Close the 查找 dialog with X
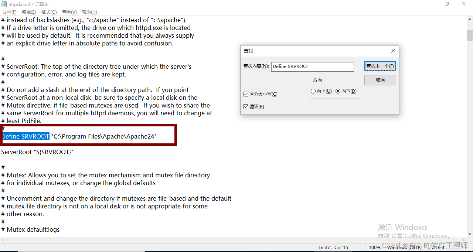 (393, 51)
